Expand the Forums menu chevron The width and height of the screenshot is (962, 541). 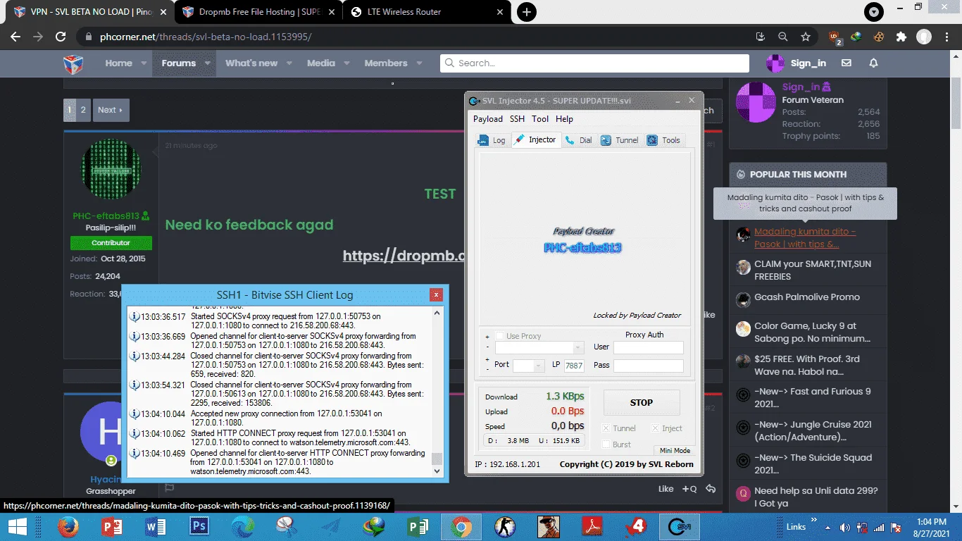pos(207,63)
